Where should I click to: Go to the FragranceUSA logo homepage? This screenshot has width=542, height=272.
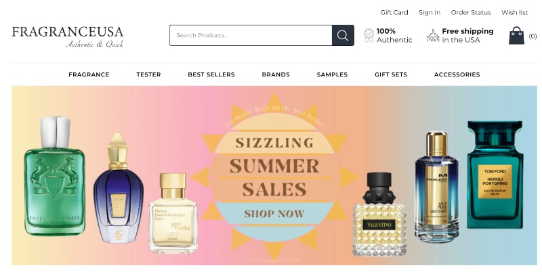coord(68,37)
